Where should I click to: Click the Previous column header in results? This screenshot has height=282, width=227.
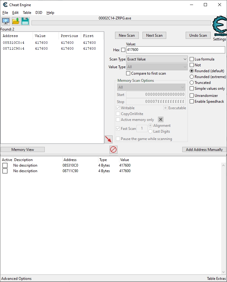click(x=70, y=36)
